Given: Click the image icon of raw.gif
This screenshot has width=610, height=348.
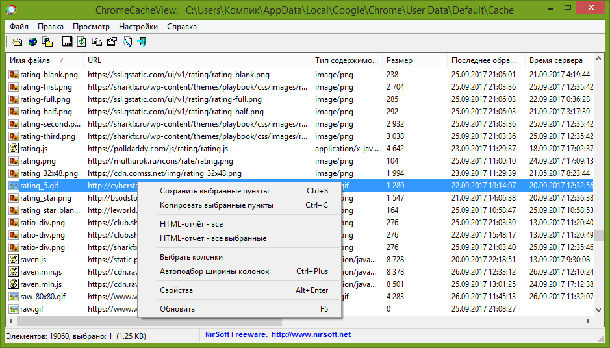Looking at the screenshot, I should pyautogui.click(x=14, y=309).
